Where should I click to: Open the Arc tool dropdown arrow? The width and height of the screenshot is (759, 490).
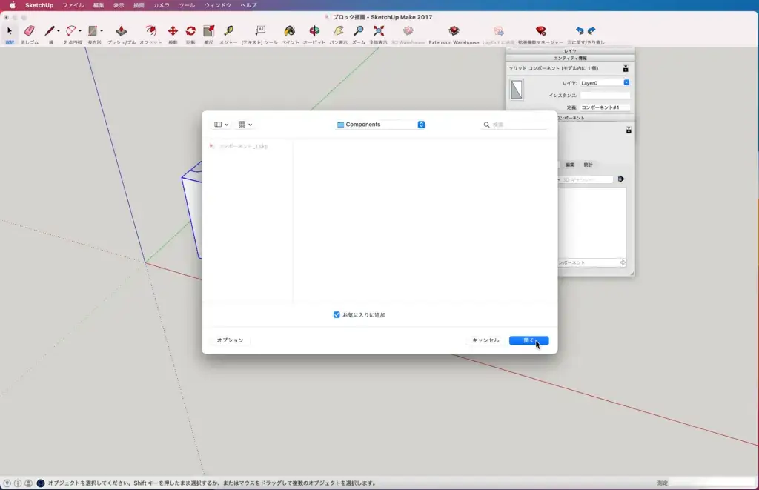click(80, 31)
